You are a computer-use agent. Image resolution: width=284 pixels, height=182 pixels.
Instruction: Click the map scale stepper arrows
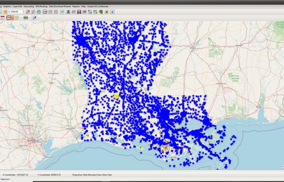tap(24, 12)
